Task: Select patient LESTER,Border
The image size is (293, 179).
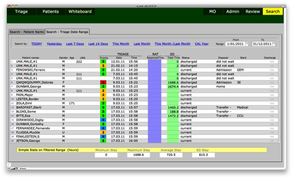Action: tap(27, 99)
